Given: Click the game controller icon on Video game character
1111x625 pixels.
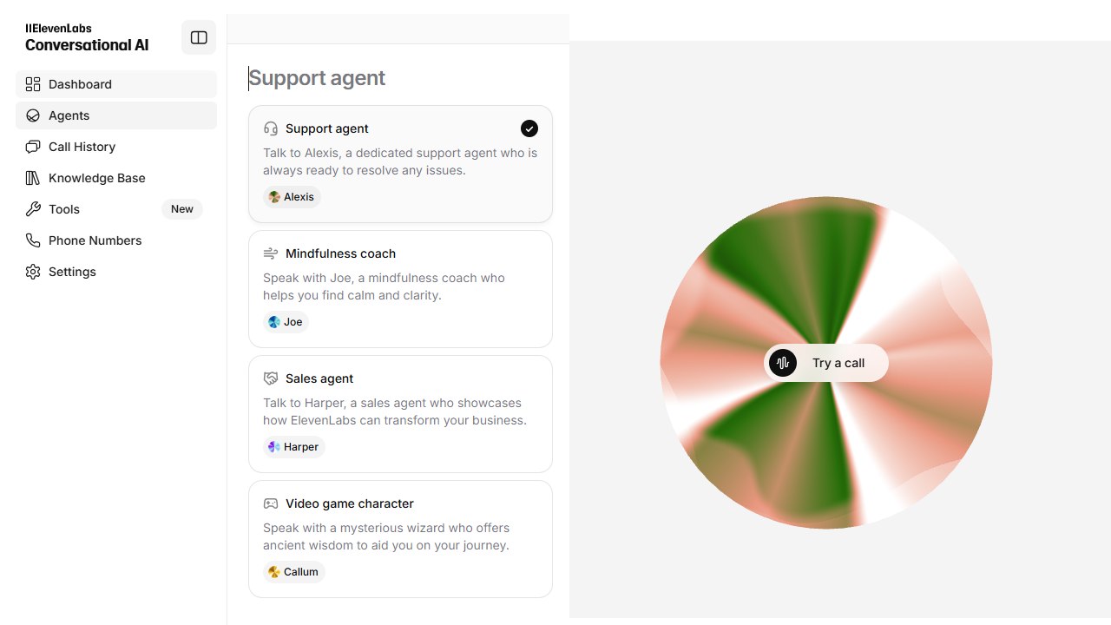Looking at the screenshot, I should point(271,503).
